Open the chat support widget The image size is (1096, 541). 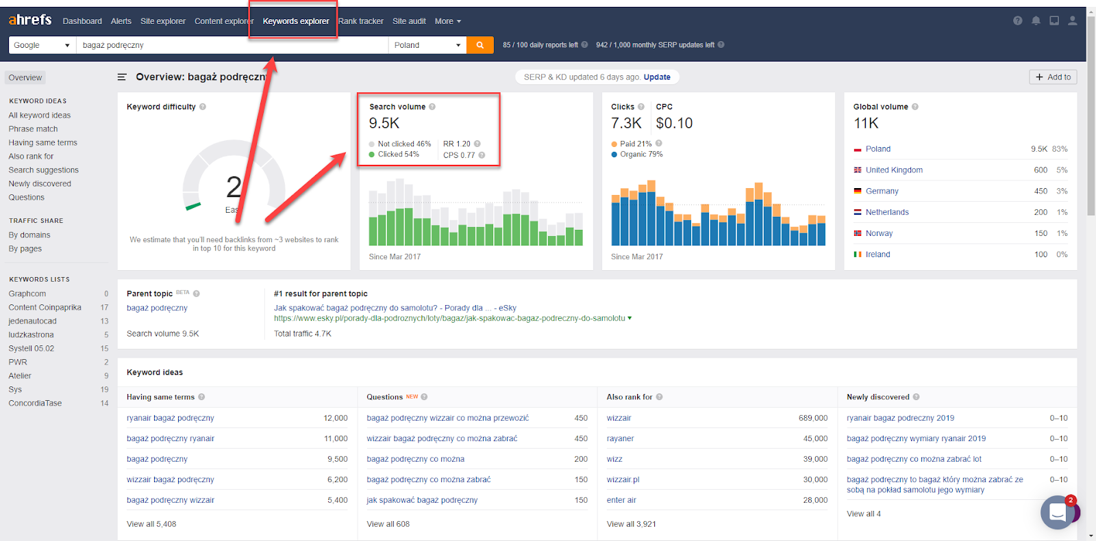coord(1058,512)
